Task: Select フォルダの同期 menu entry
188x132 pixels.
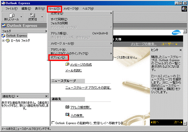Action: (80, 23)
